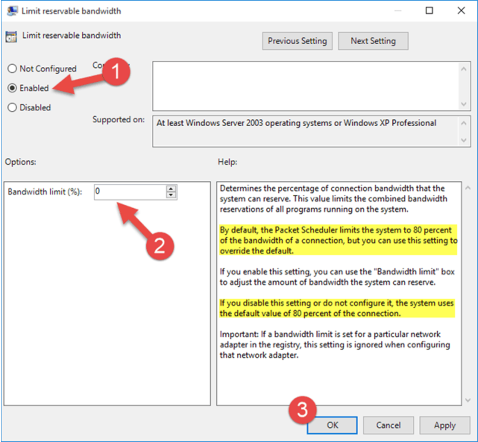This screenshot has height=442, width=478.
Task: Select the Enabled radio button
Action: point(12,88)
